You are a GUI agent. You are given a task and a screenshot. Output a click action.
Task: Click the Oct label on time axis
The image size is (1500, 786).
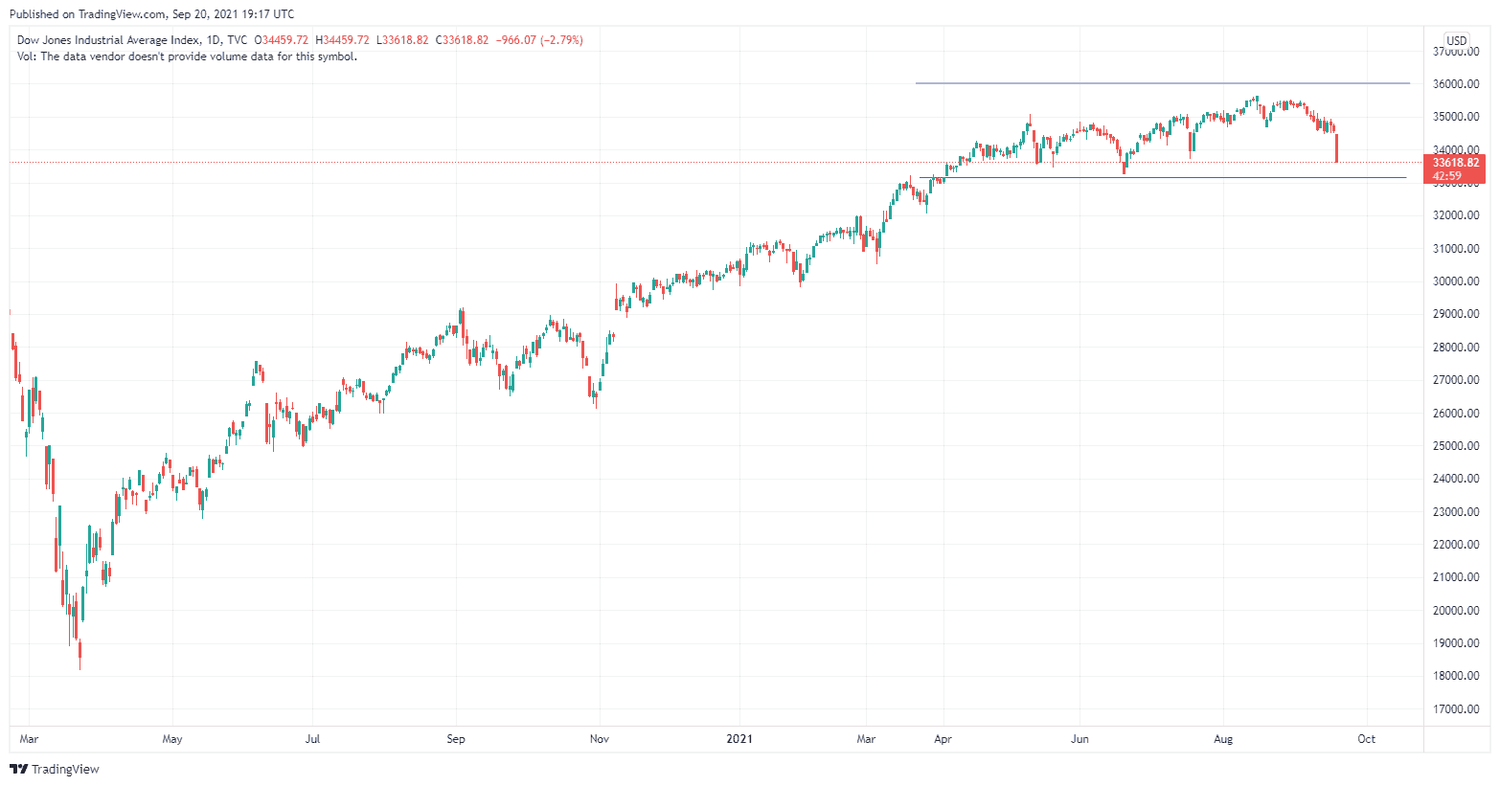tap(1367, 739)
